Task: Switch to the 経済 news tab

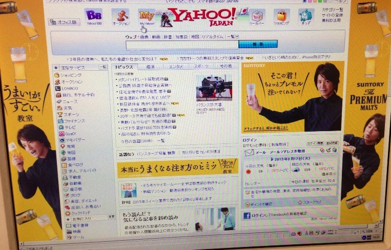Action: [150, 67]
